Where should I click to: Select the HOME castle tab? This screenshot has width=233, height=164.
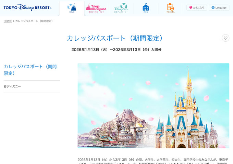coord(72,8)
